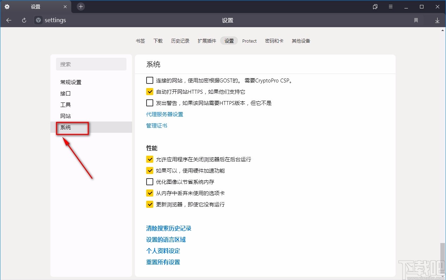Open a new tab with the plus button

(x=81, y=6)
